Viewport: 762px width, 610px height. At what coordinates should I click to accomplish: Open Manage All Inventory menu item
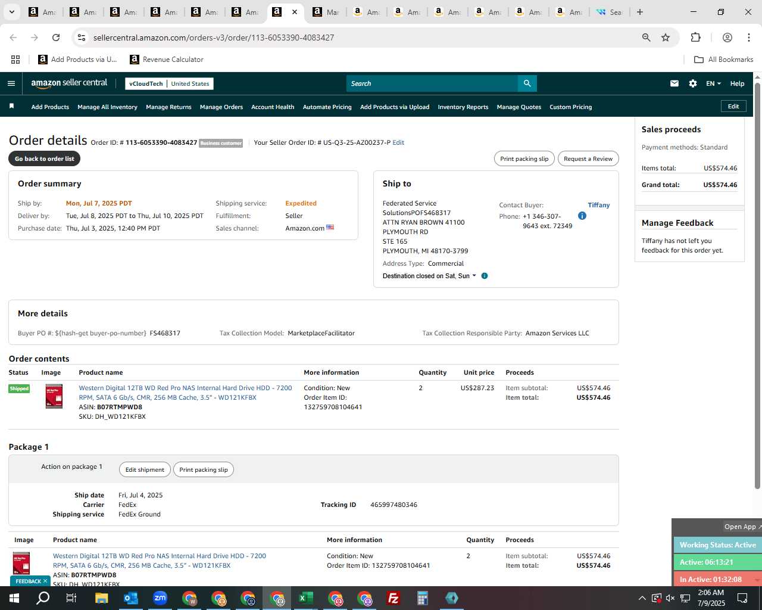point(107,107)
